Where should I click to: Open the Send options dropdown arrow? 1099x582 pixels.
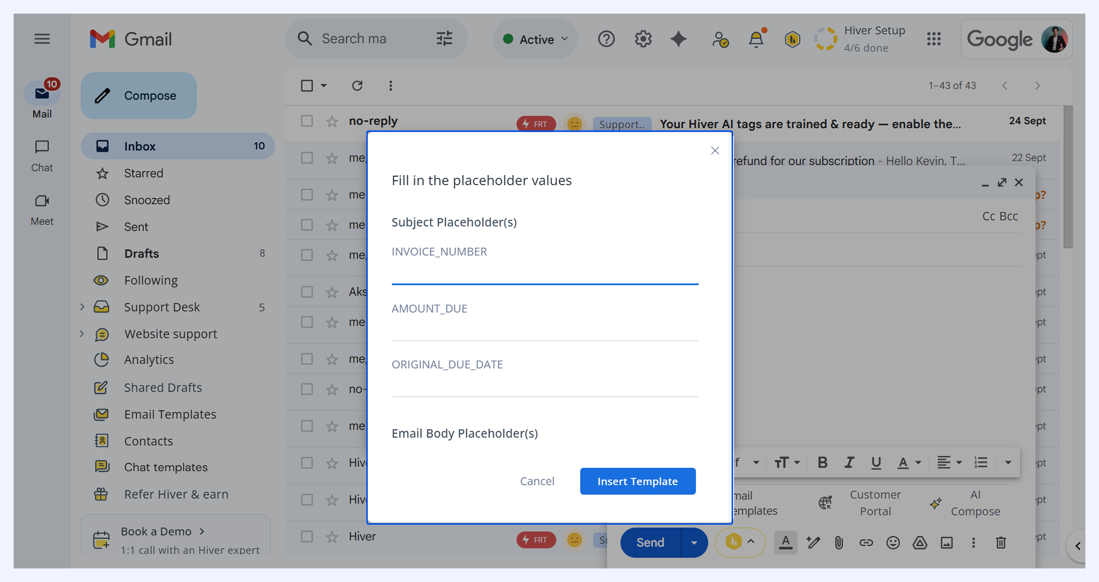[x=694, y=542]
